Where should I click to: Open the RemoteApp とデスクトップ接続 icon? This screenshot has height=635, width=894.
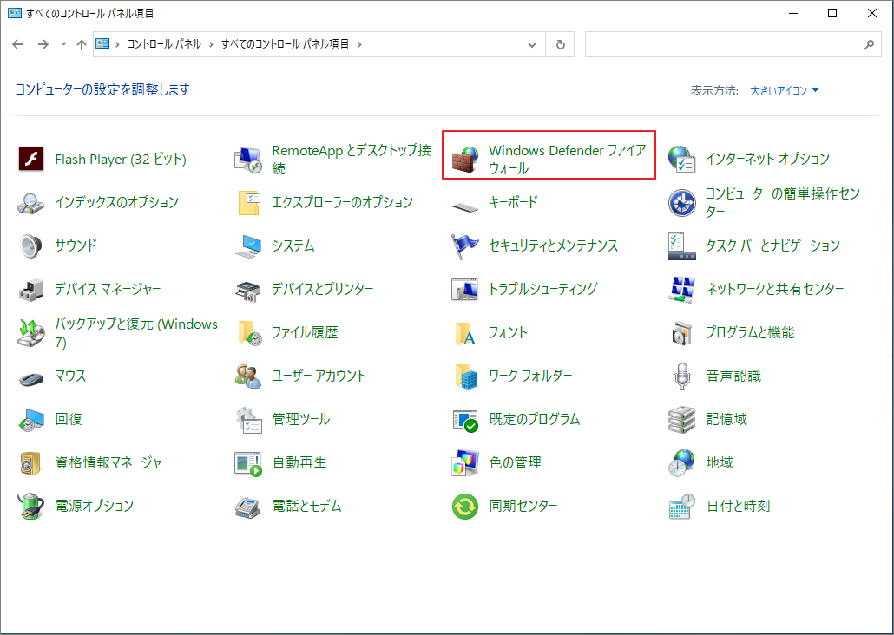click(x=248, y=159)
